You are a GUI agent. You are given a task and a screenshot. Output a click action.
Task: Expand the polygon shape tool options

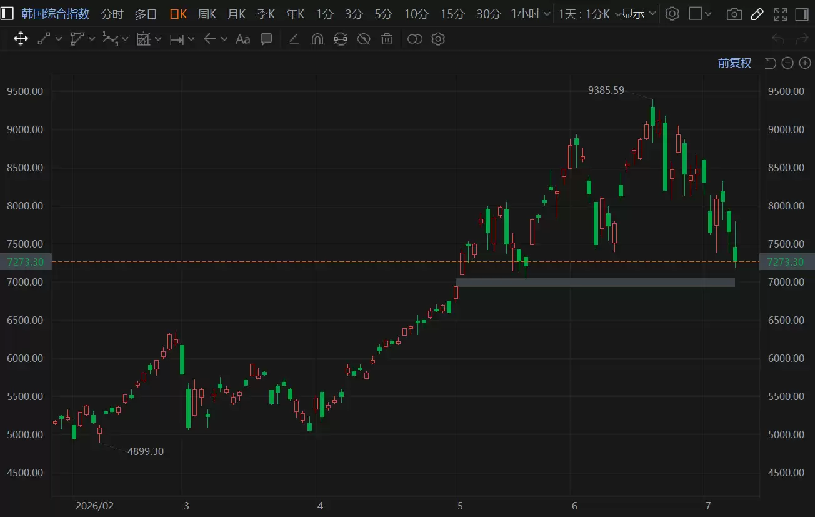click(x=92, y=39)
